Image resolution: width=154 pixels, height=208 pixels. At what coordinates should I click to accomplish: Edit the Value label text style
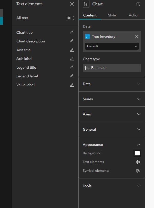click(x=72, y=85)
